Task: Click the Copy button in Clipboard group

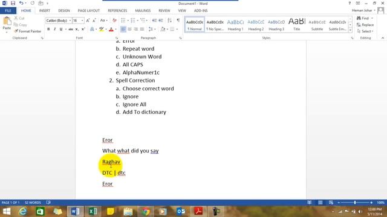Action: (x=20, y=25)
